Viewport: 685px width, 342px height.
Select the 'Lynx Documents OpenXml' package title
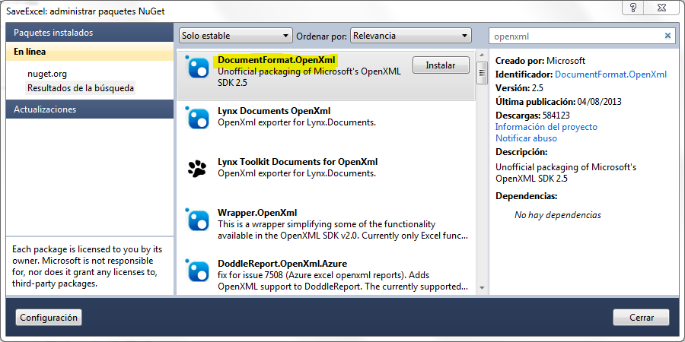tap(274, 111)
